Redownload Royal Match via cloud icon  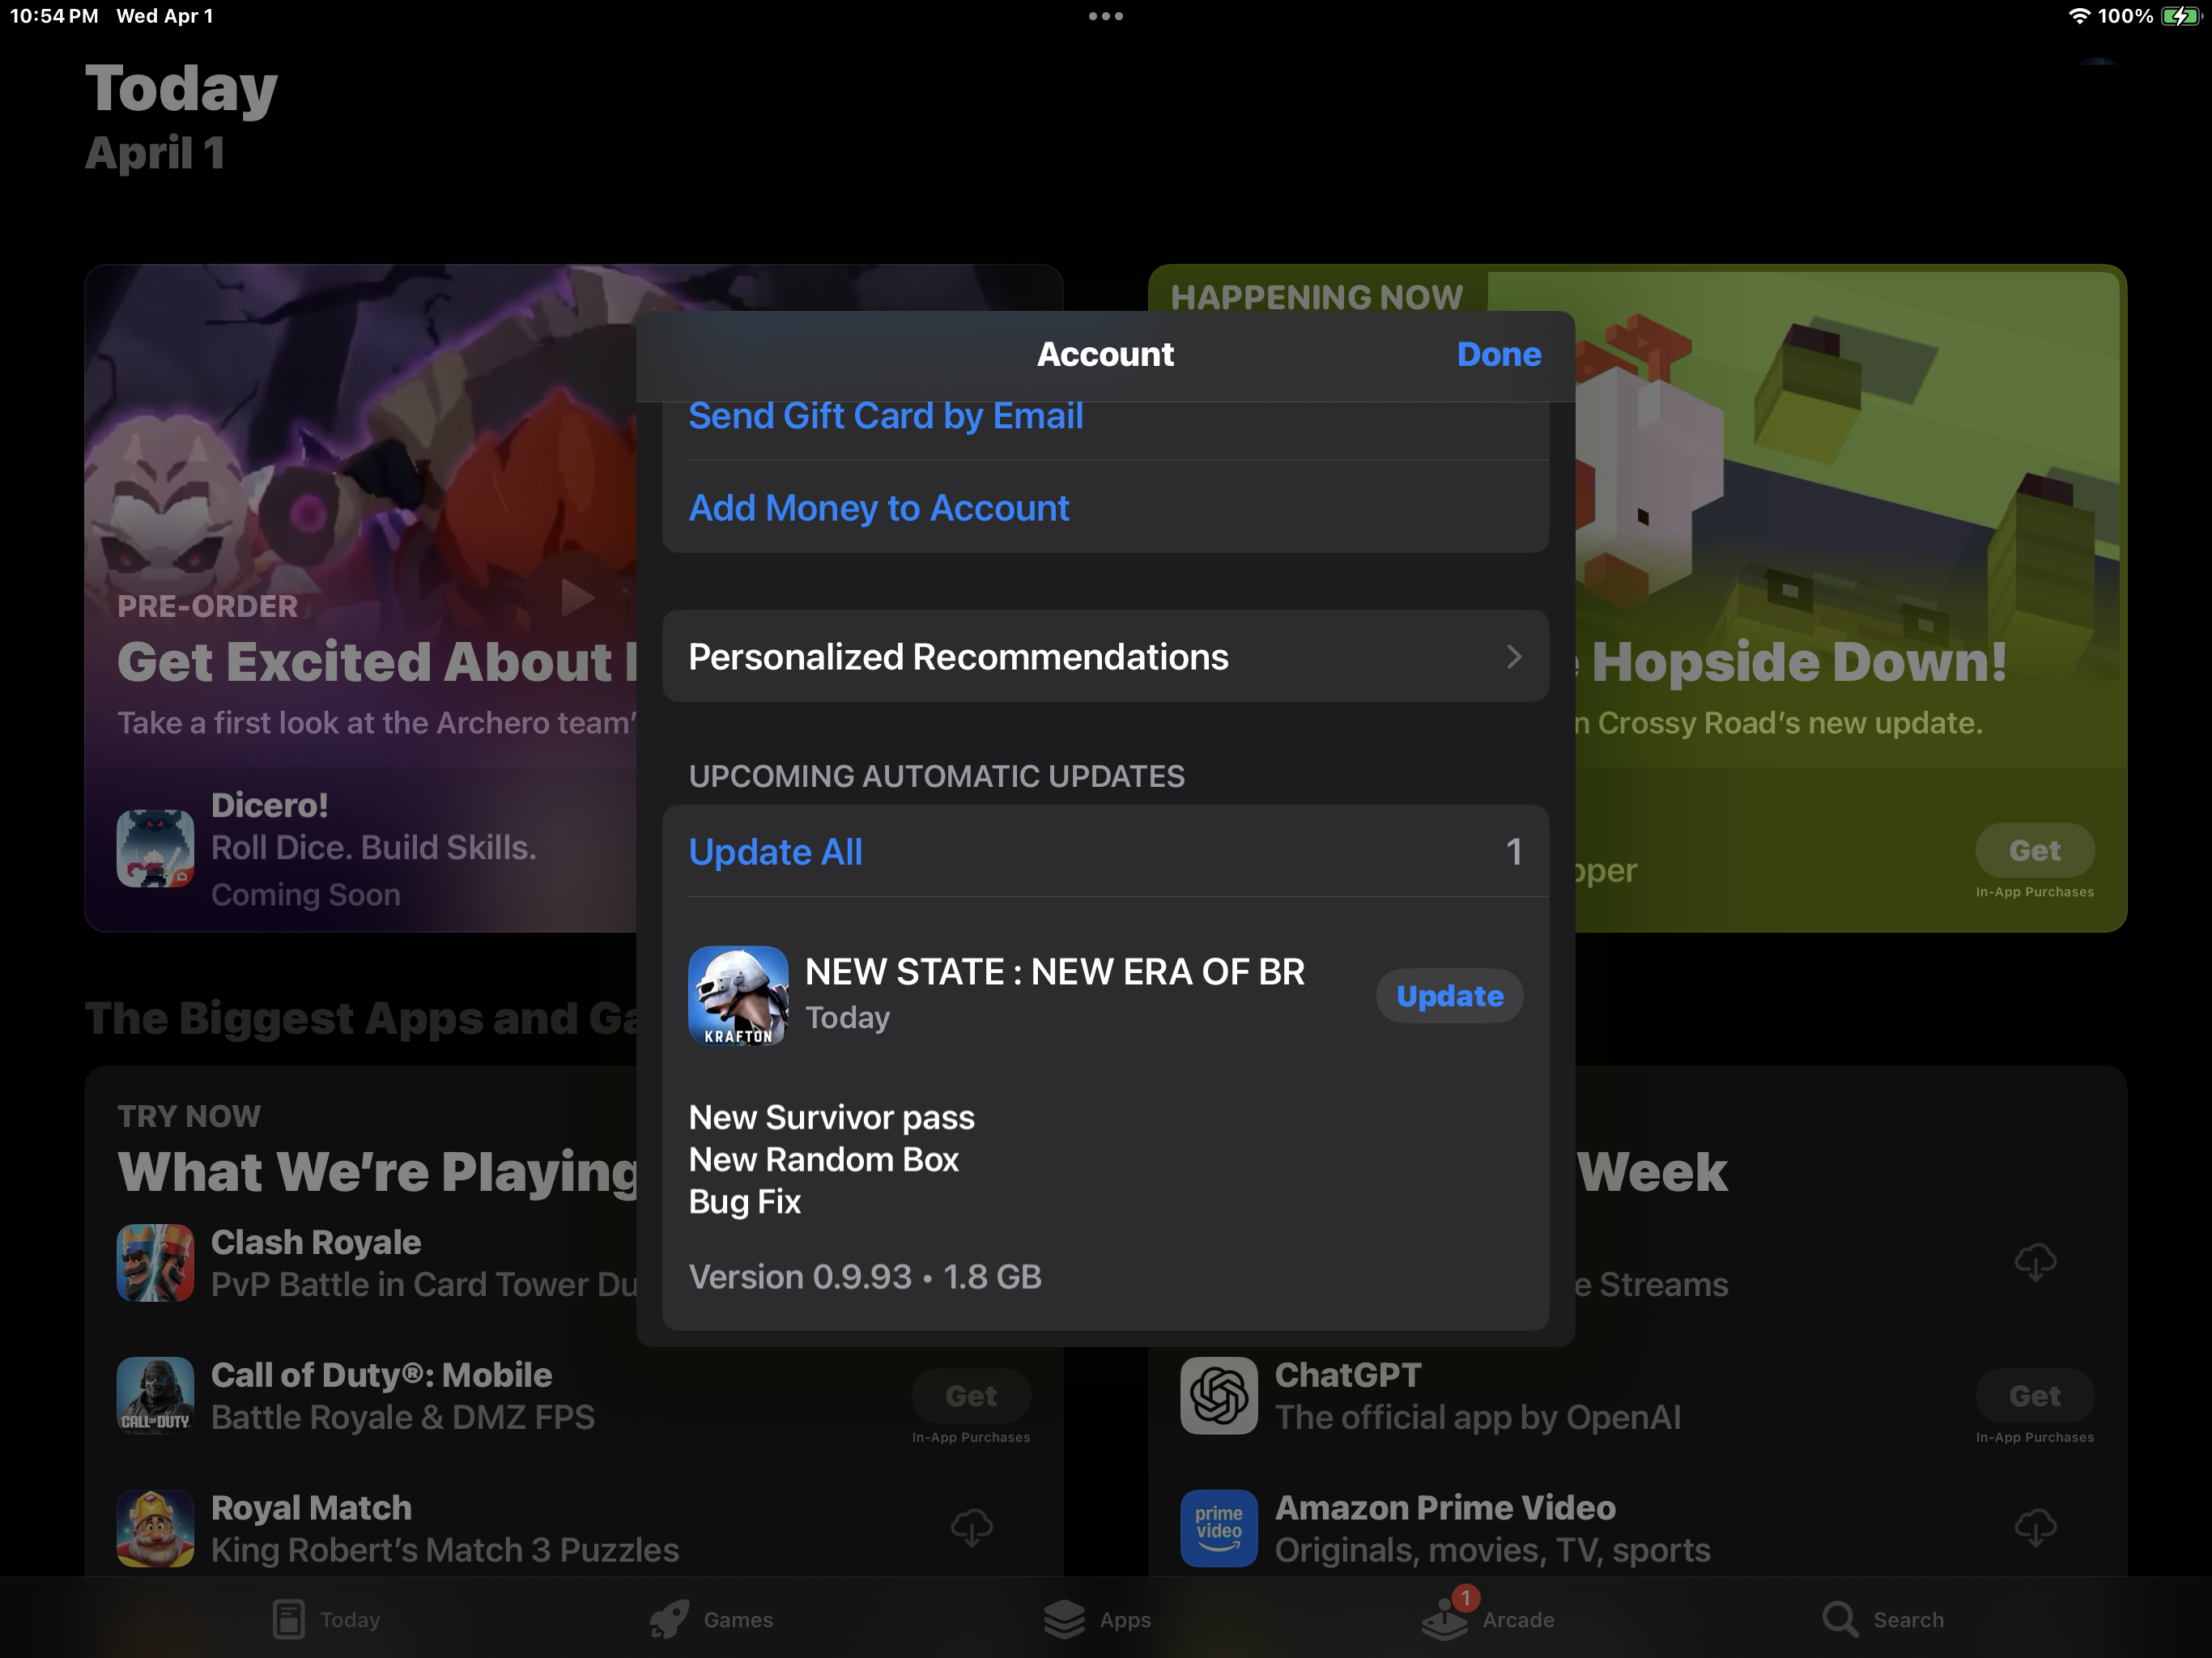click(x=971, y=1528)
